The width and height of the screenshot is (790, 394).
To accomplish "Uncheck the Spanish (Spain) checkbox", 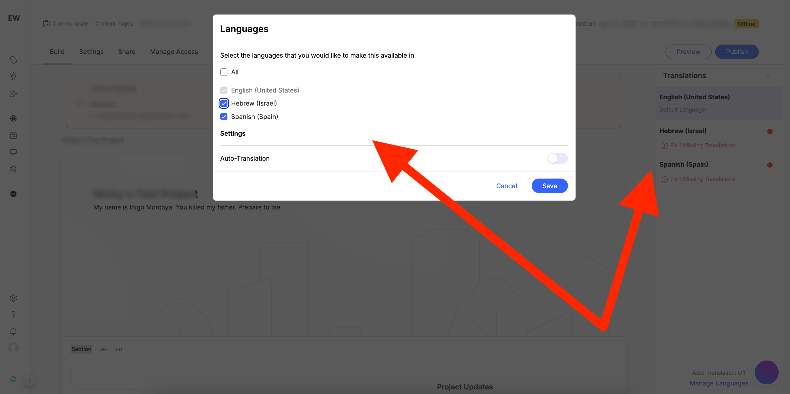I will (x=224, y=117).
